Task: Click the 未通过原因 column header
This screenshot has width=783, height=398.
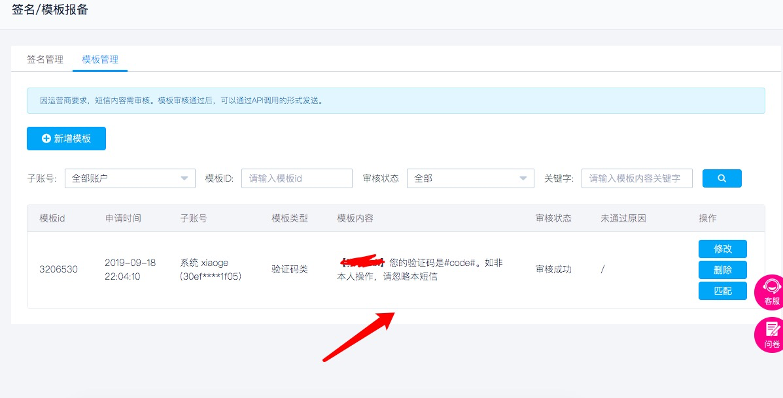Action: click(623, 218)
